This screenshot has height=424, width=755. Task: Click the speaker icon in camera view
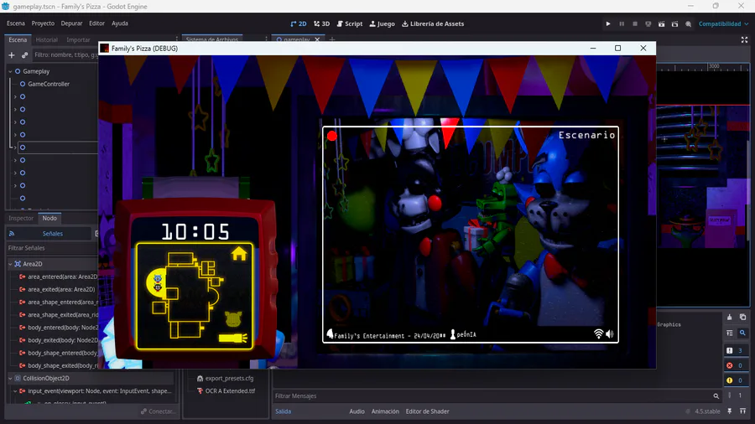point(610,334)
